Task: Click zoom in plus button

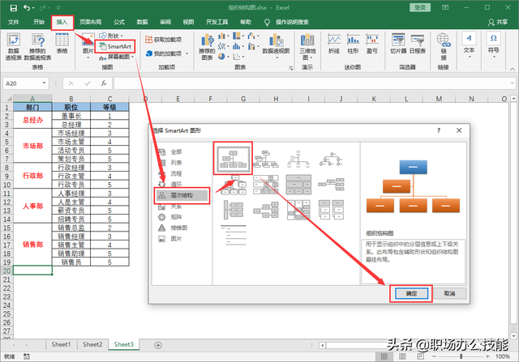Action: [488, 356]
